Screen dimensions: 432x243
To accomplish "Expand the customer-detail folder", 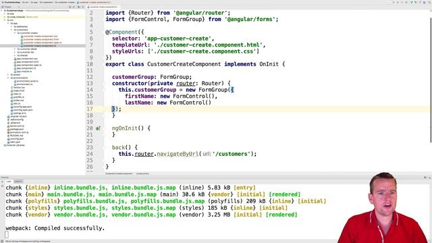I will [x=15, y=49].
